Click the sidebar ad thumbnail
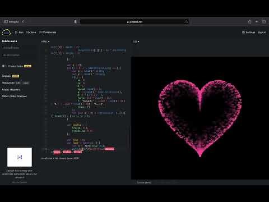Image resolution: width=269 pixels, height=202 pixels. [20, 157]
